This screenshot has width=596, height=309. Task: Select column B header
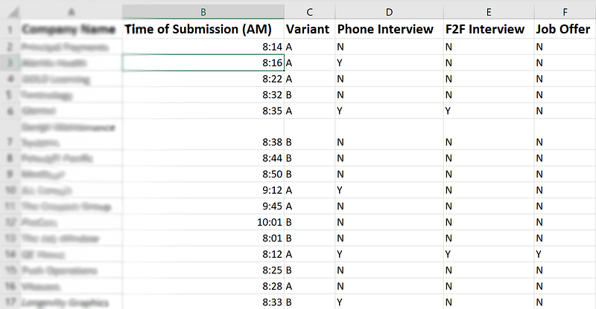coord(203,11)
